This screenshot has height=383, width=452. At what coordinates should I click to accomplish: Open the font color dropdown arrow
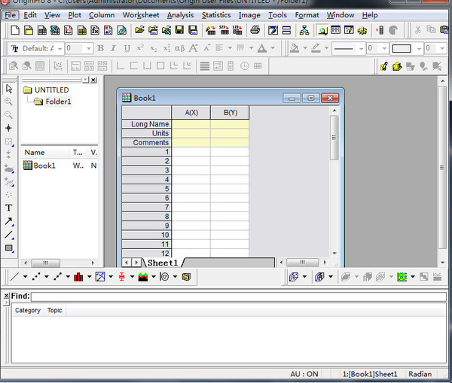(x=273, y=48)
